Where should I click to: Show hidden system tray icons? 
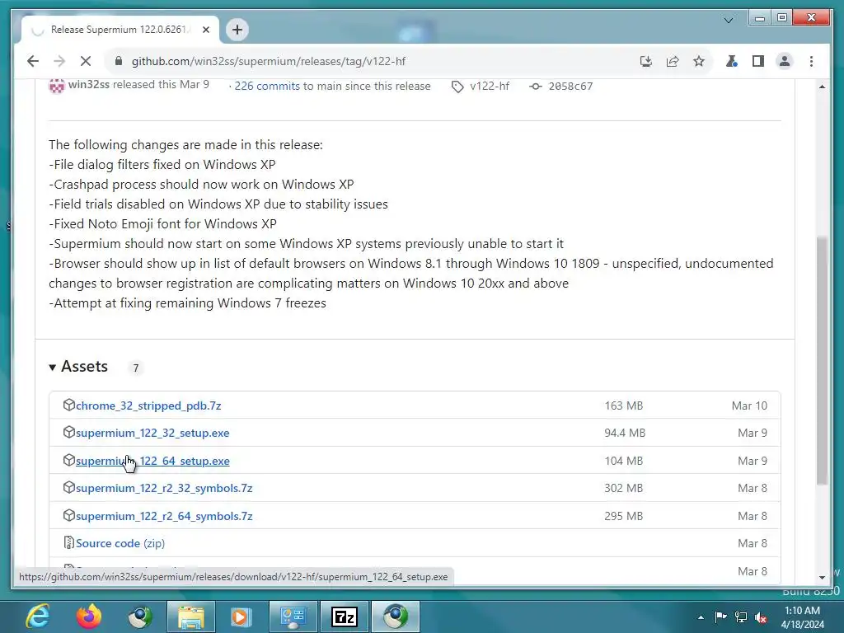701,617
